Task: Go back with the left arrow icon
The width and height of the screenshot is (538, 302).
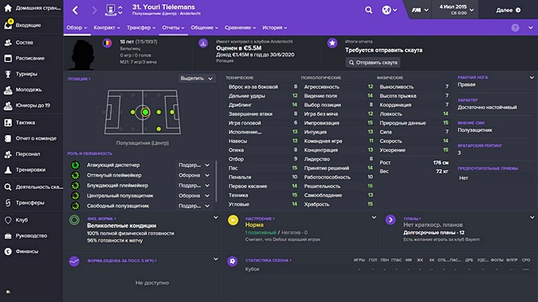Action: coord(75,10)
